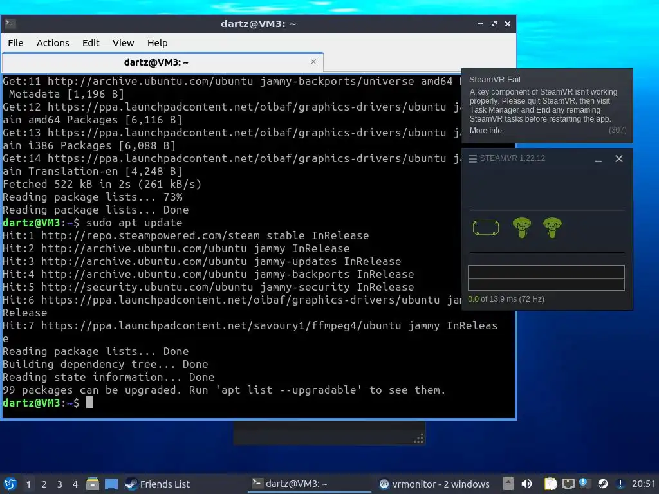
Task: Switch to workspace 2
Action: [x=44, y=484]
